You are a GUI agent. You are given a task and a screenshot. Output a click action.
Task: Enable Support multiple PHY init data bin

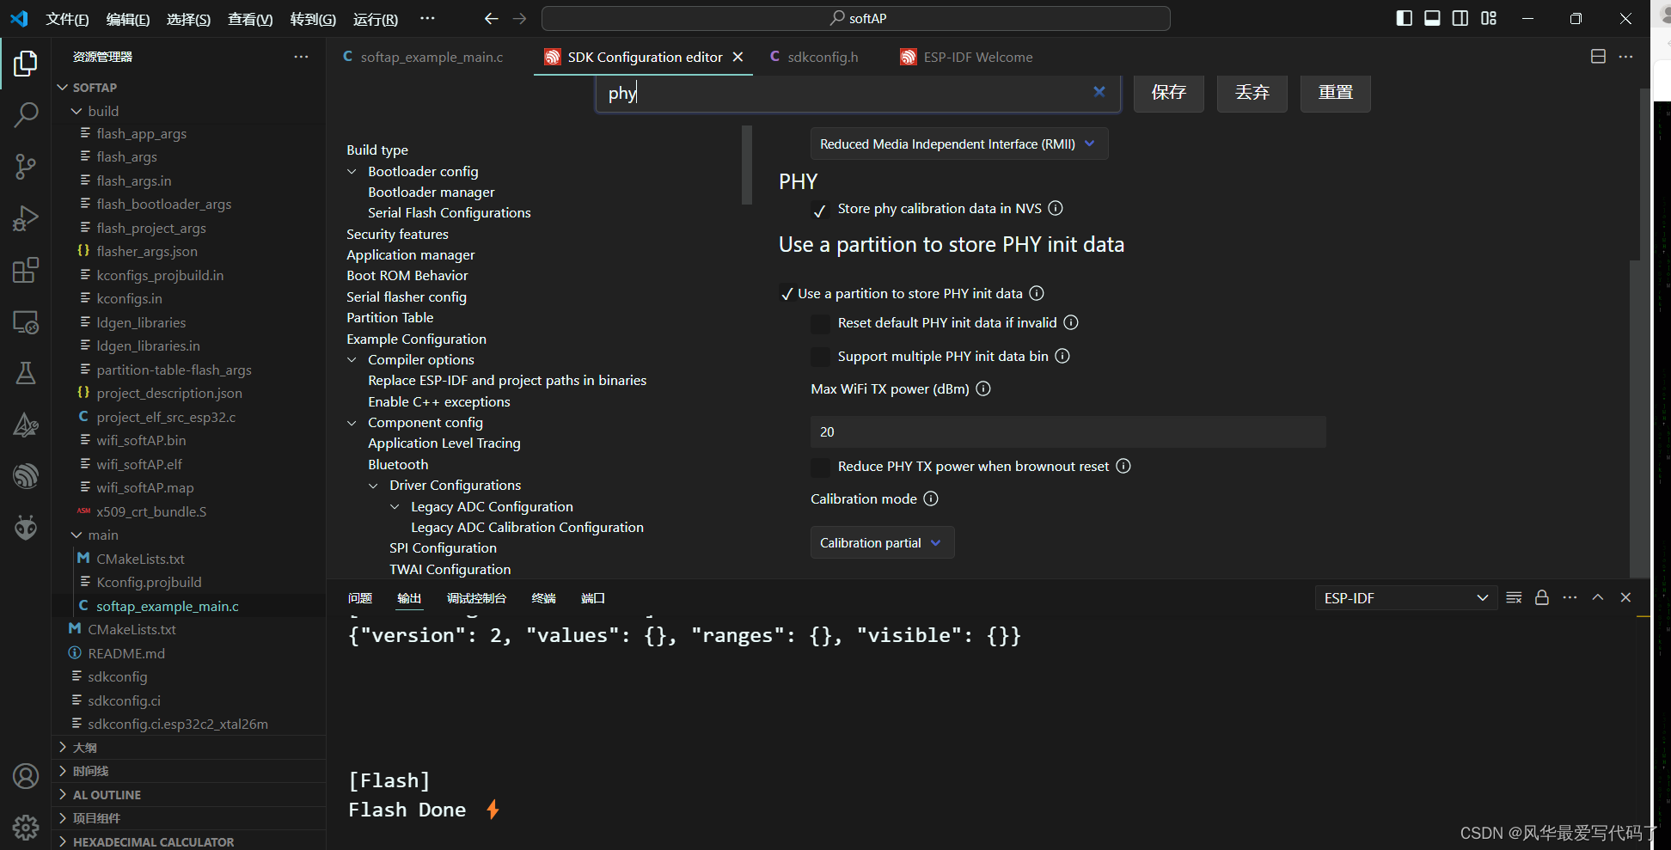point(821,357)
